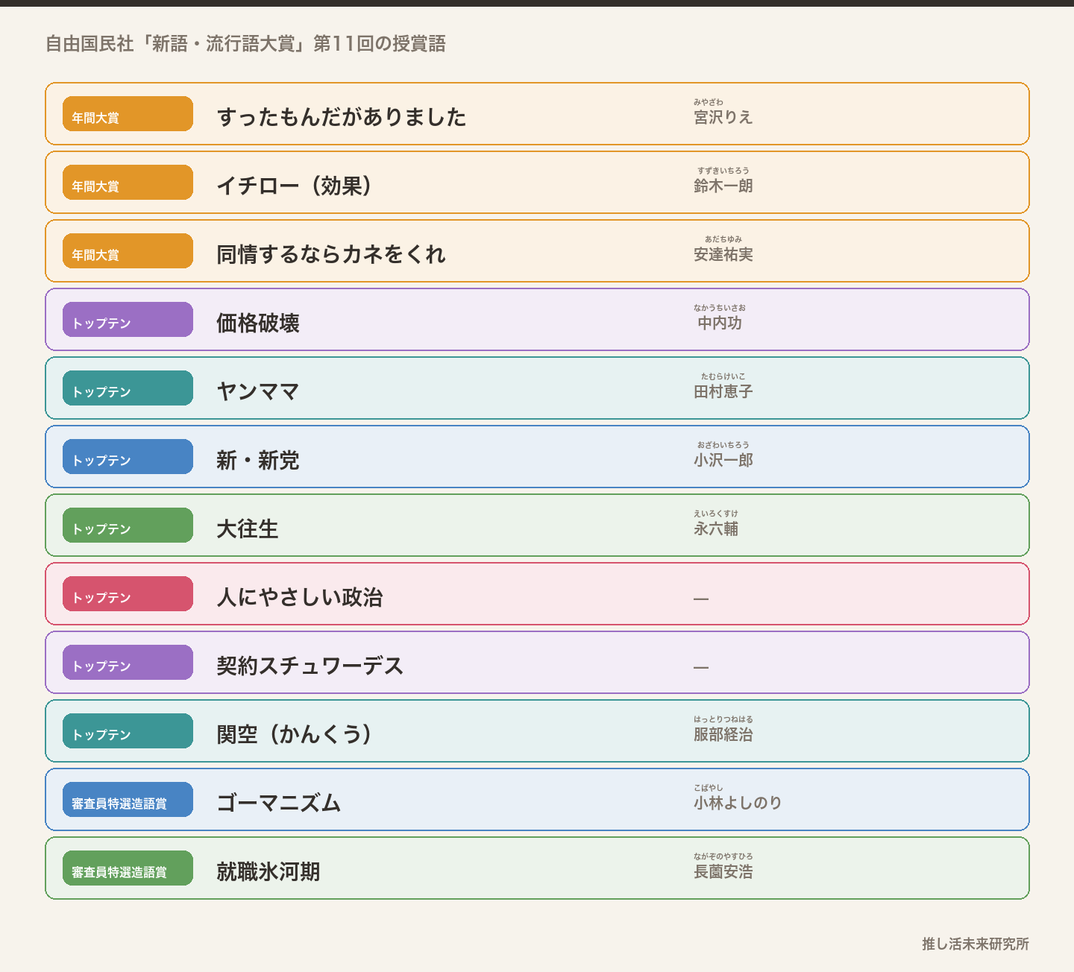Click the winner name 宮沢りえ
Screen dimensions: 1074x972
[x=723, y=117]
